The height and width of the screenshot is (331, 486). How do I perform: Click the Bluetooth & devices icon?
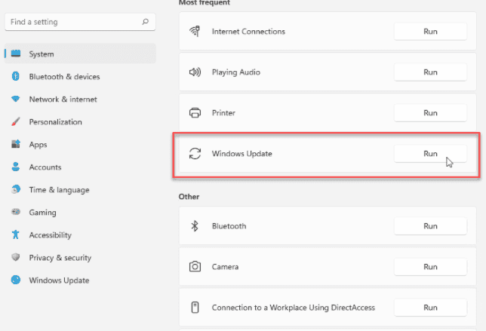(16, 76)
